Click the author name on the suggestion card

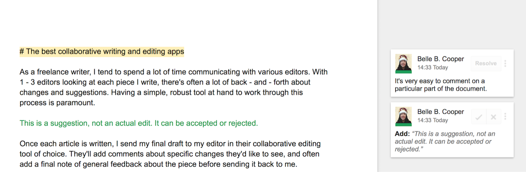(x=440, y=112)
